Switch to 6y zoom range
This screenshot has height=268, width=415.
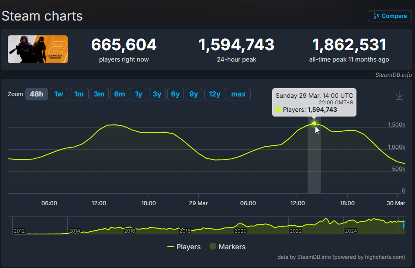pos(175,94)
